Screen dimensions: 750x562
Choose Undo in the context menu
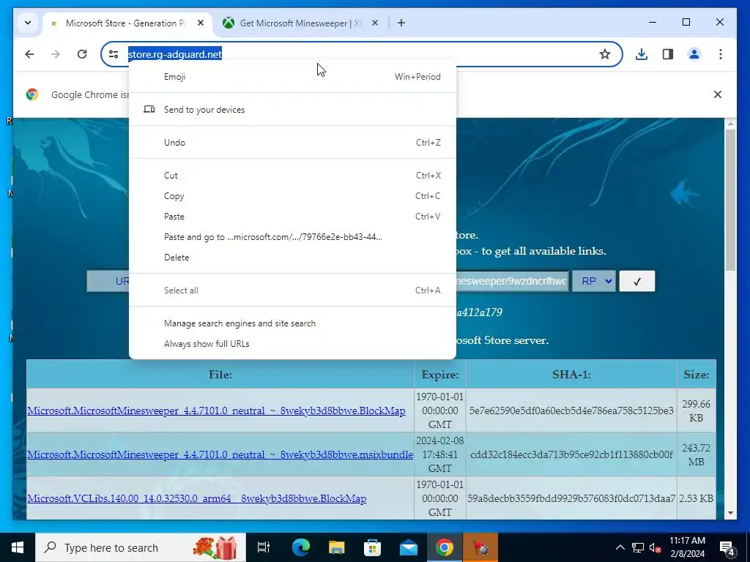tap(292, 143)
